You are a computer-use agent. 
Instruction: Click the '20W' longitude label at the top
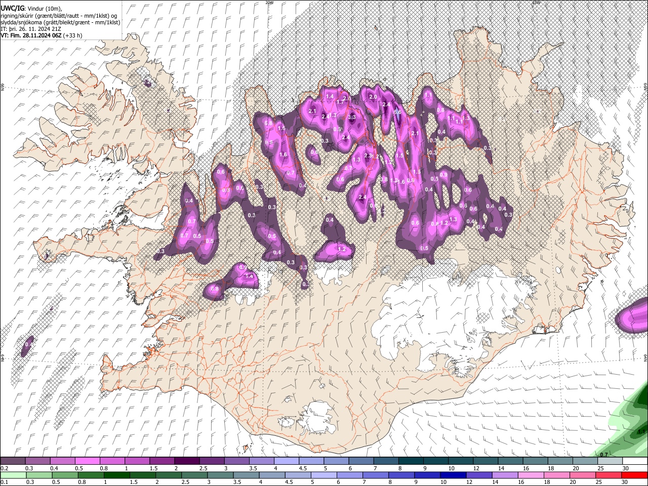[270, 3]
